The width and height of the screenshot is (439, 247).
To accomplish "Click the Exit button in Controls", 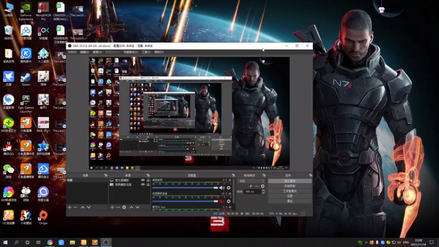I will (x=290, y=201).
